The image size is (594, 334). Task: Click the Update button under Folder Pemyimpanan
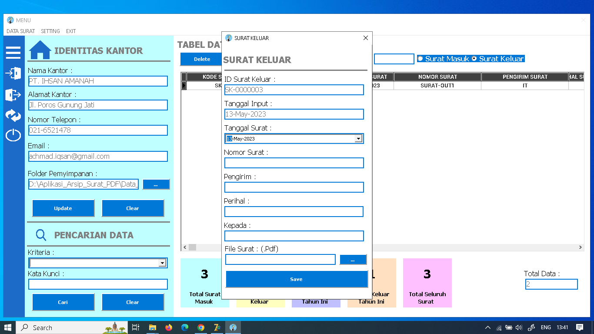click(63, 208)
